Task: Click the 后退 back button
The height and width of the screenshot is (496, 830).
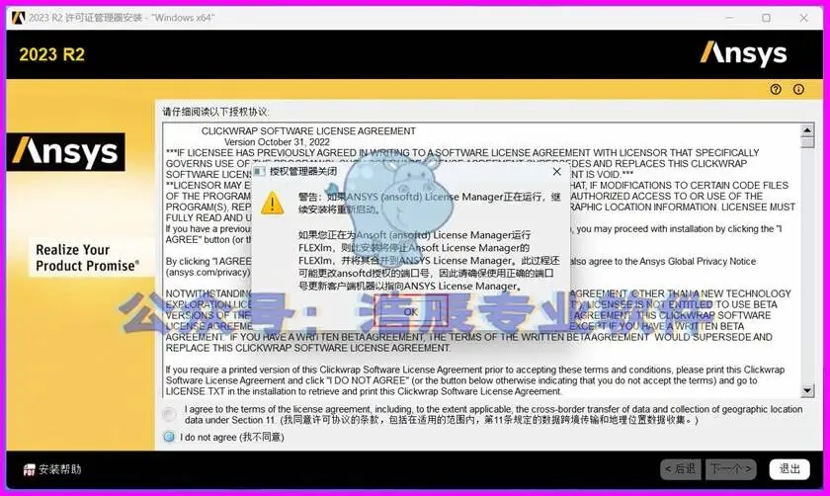Action: pyautogui.click(x=680, y=469)
